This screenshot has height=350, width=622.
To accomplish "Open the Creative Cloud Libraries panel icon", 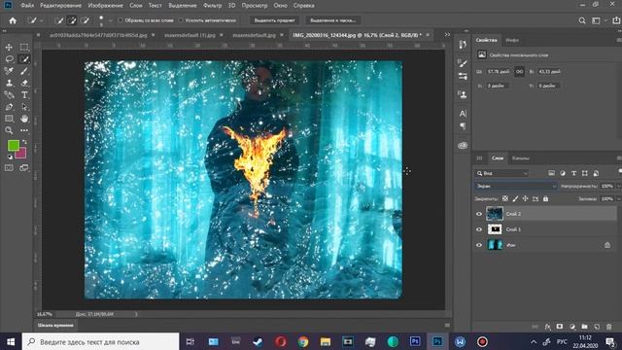I will (463, 145).
